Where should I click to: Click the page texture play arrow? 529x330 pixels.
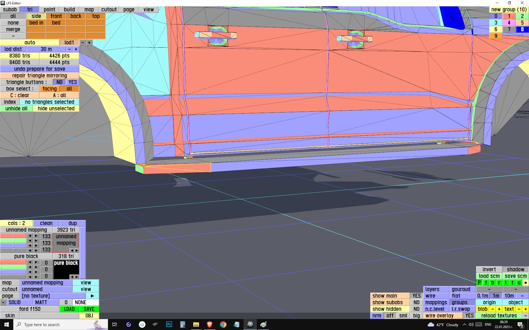[x=92, y=296]
